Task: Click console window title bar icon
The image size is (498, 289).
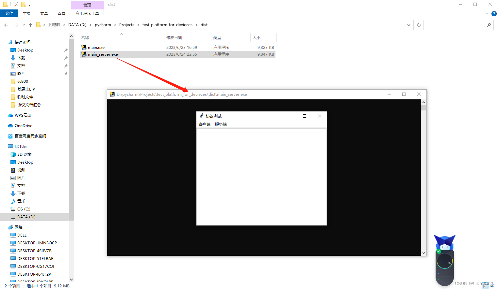Action: click(x=112, y=94)
